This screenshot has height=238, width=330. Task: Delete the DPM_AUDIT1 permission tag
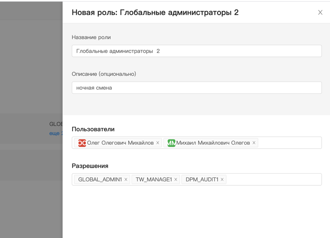click(222, 180)
